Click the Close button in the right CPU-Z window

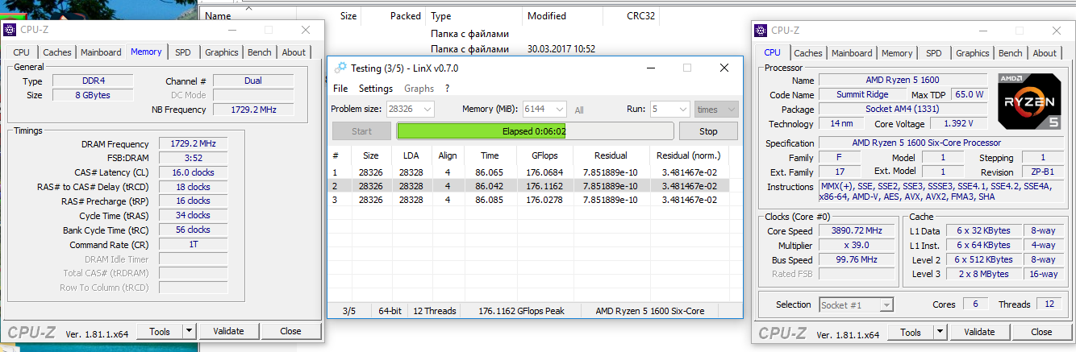click(1041, 332)
